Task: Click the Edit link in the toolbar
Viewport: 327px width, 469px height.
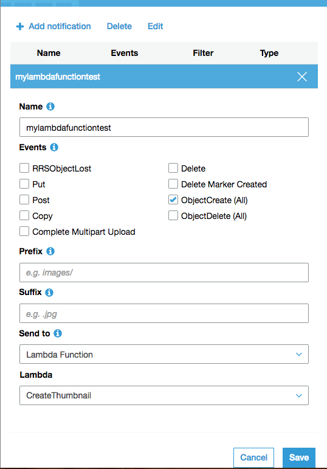Action: pyautogui.click(x=155, y=26)
